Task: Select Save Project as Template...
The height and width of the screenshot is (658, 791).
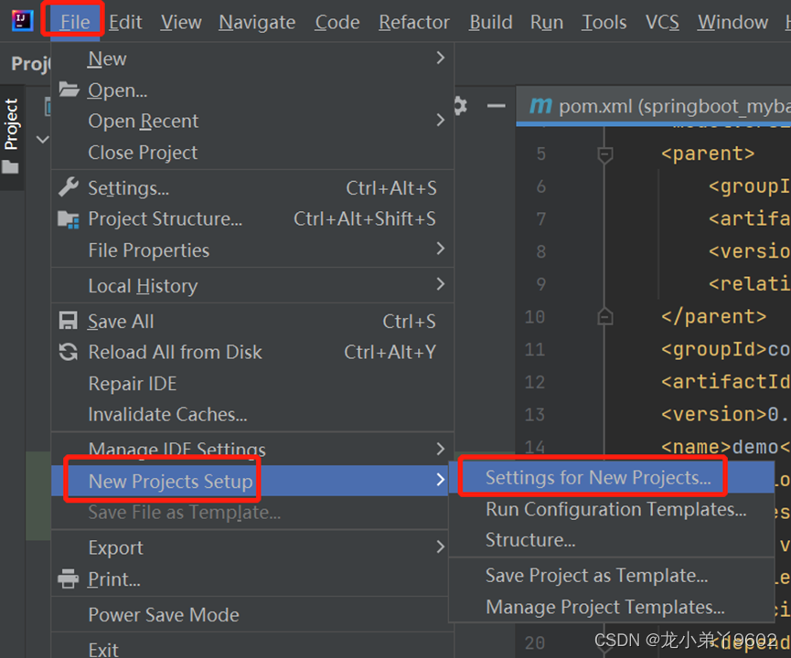Action: (x=612, y=576)
